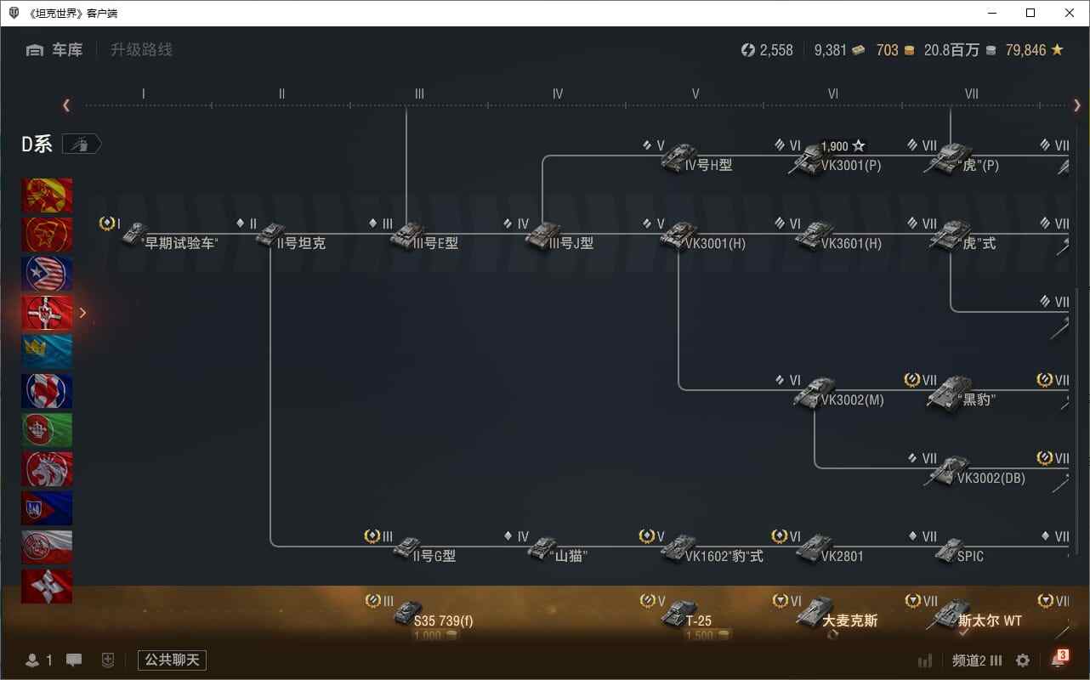Select VK1602"豹"式 tank node
The height and width of the screenshot is (680, 1090).
point(712,549)
